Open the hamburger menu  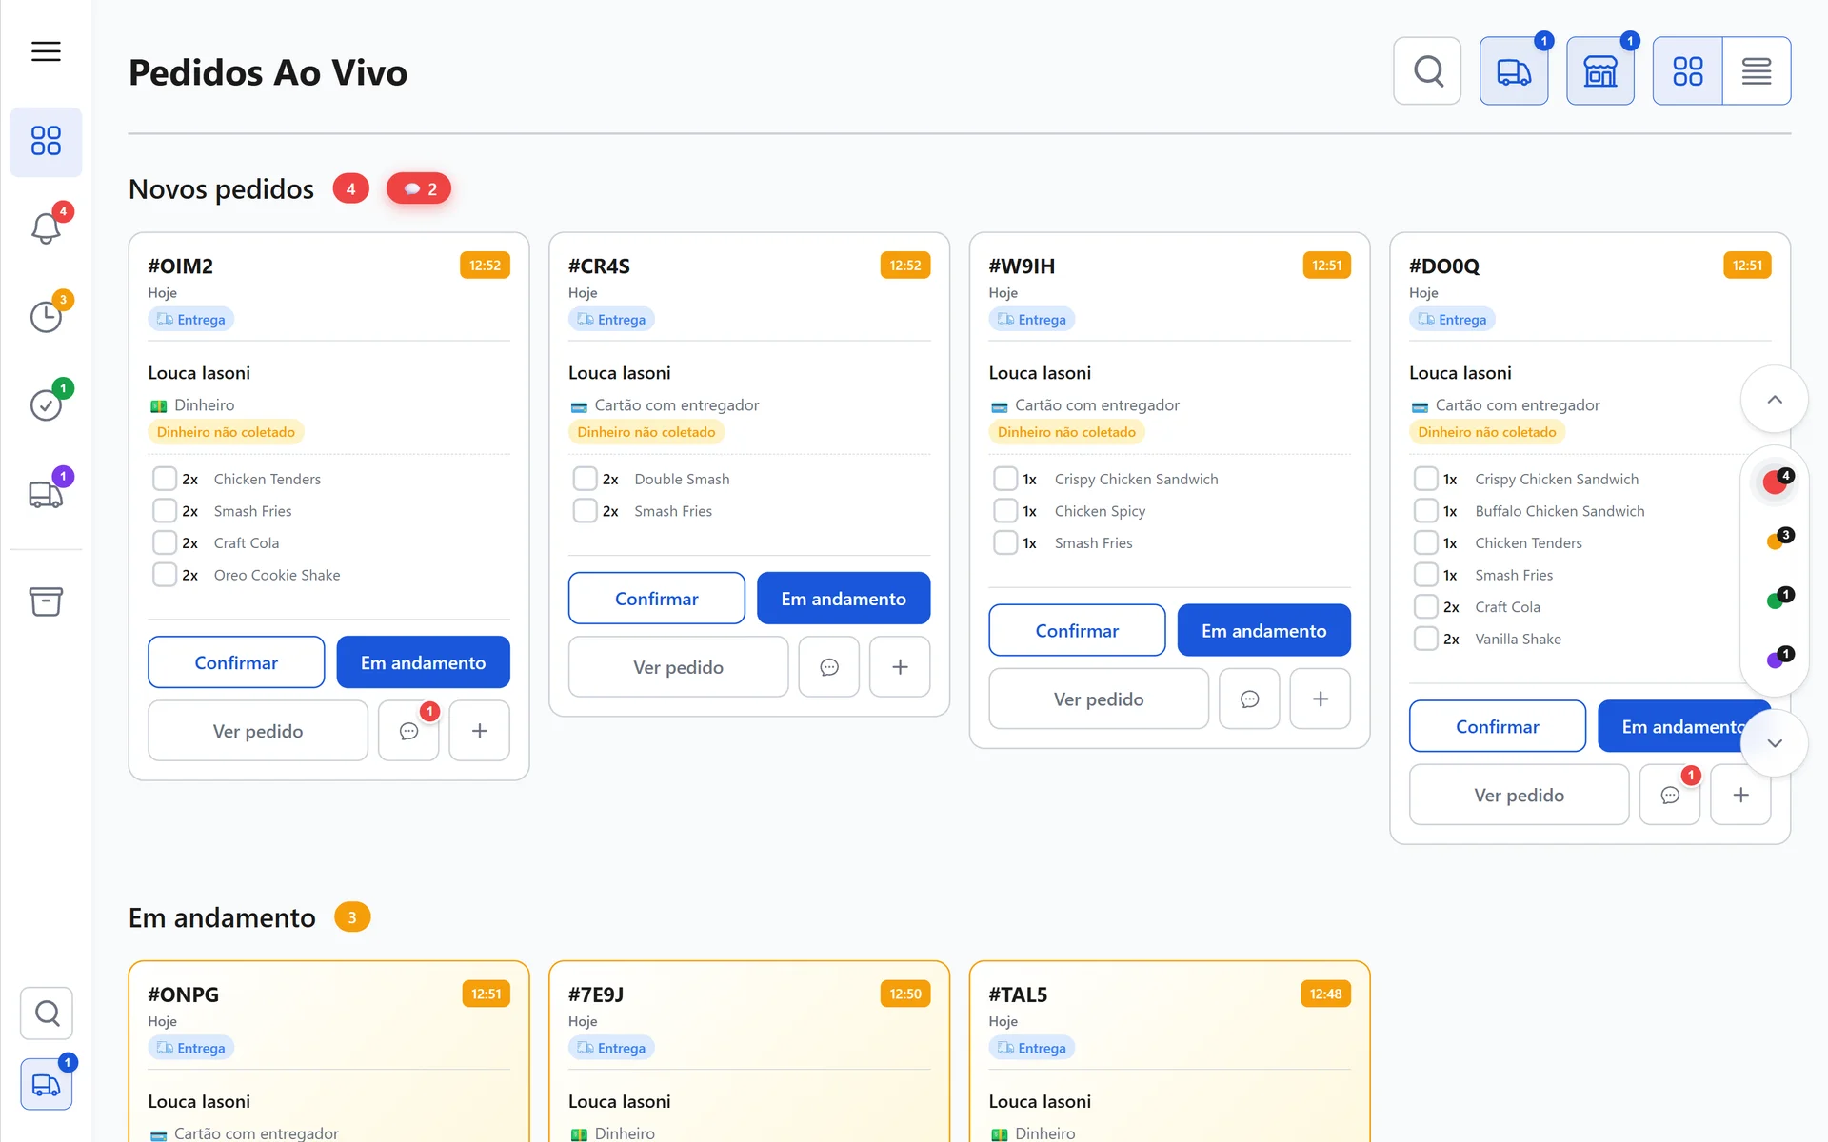(x=46, y=51)
